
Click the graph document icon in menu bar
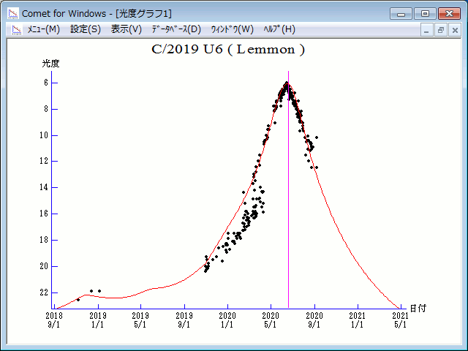[x=15, y=29]
